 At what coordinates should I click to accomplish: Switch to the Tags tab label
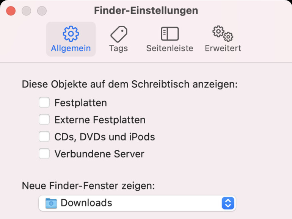pyautogui.click(x=118, y=48)
